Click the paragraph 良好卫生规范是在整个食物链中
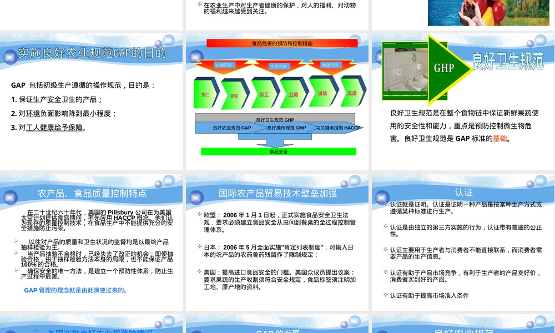 [464, 125]
